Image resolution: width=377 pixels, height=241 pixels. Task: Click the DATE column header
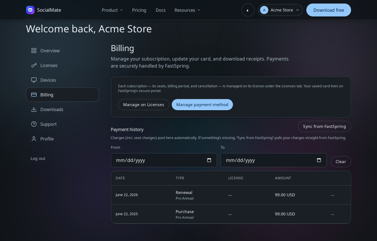120,178
